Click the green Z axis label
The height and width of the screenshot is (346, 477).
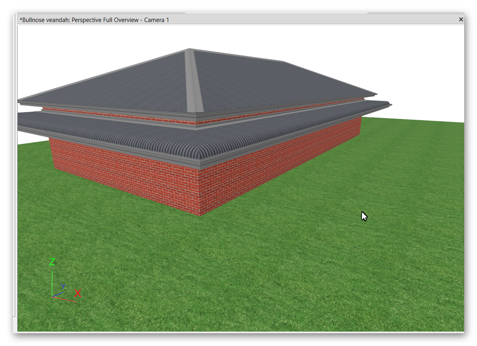pos(52,262)
